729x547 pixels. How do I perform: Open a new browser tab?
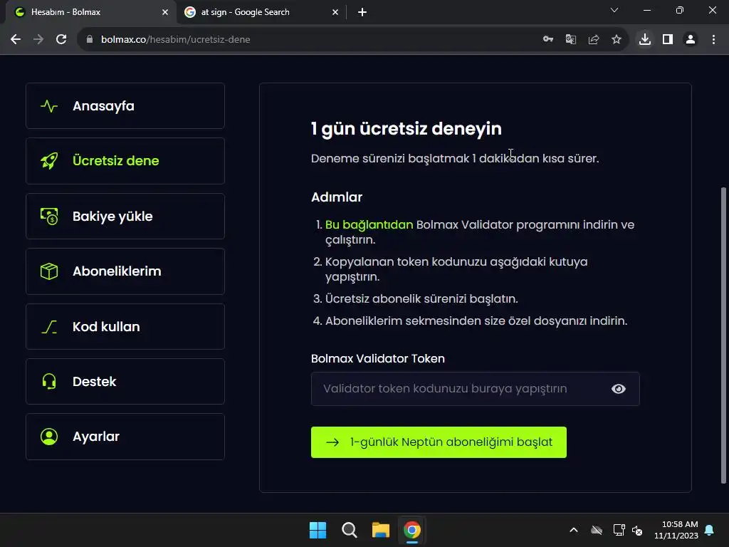362,12
